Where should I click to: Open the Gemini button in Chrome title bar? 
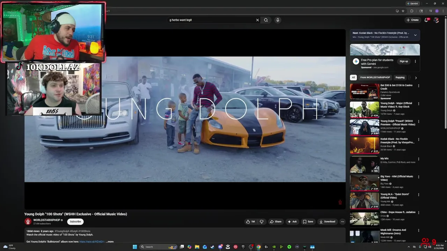pos(412,3)
